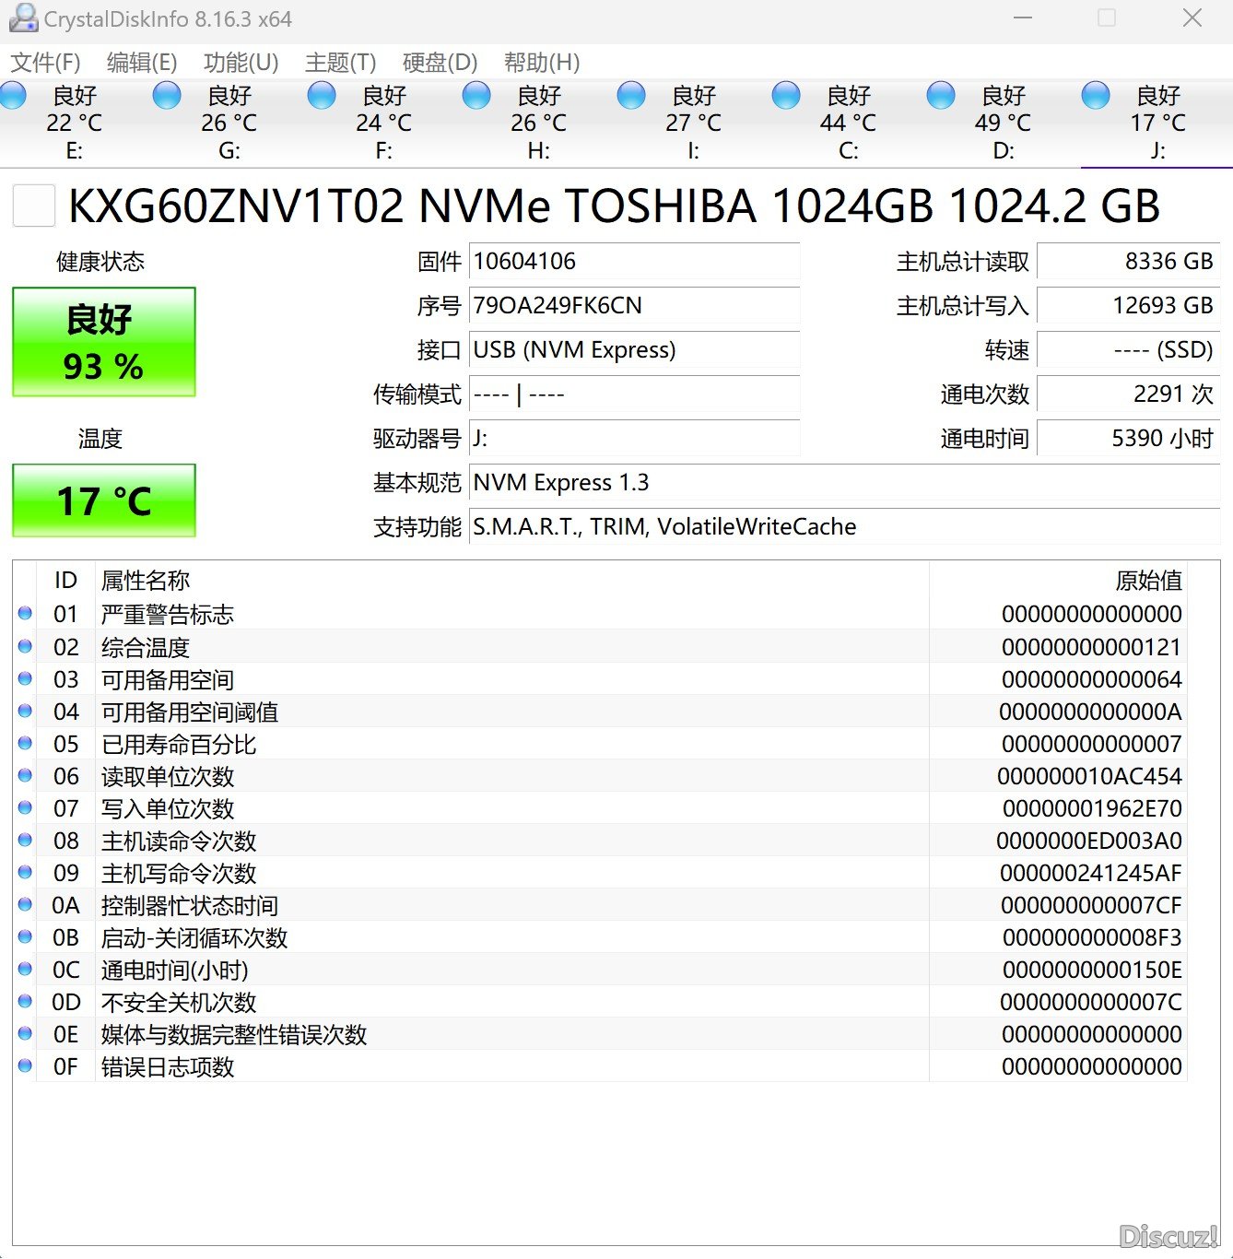
Task: Open the 硬盘(D) menu
Action: (440, 63)
